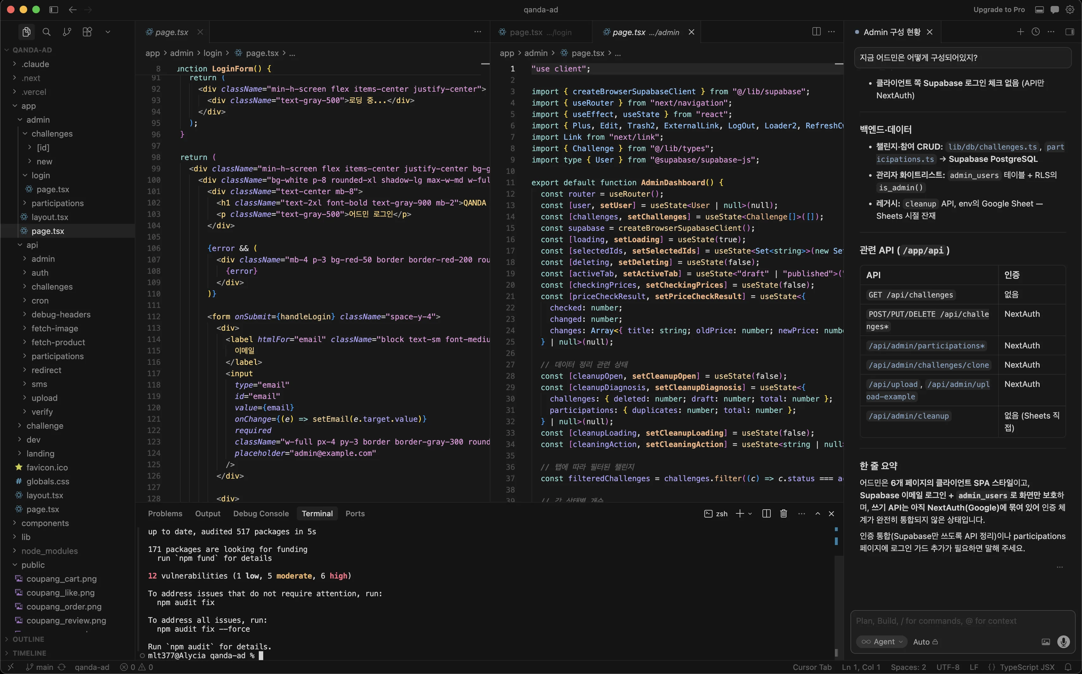Open the new terminal profile dropdown arrow
The height and width of the screenshot is (674, 1082).
point(750,513)
